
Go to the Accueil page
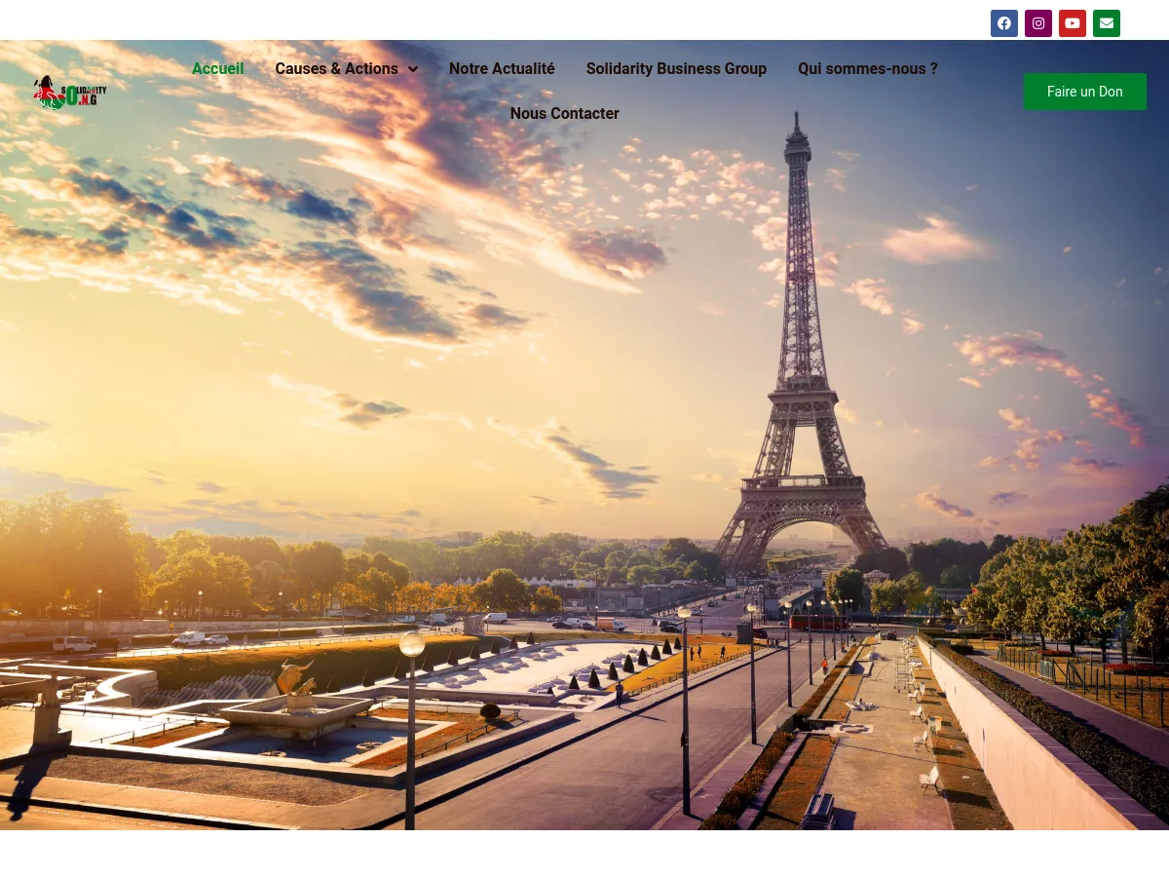pyautogui.click(x=217, y=69)
